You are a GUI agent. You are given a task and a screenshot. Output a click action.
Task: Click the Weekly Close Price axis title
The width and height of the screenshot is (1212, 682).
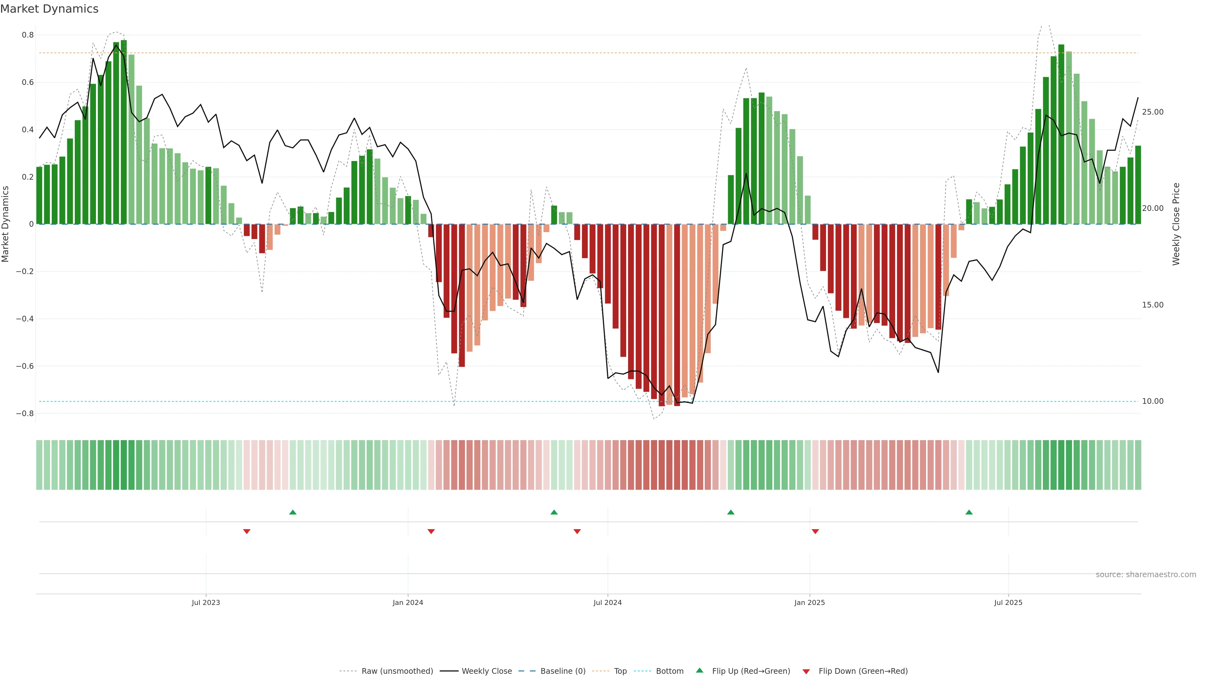point(1176,224)
